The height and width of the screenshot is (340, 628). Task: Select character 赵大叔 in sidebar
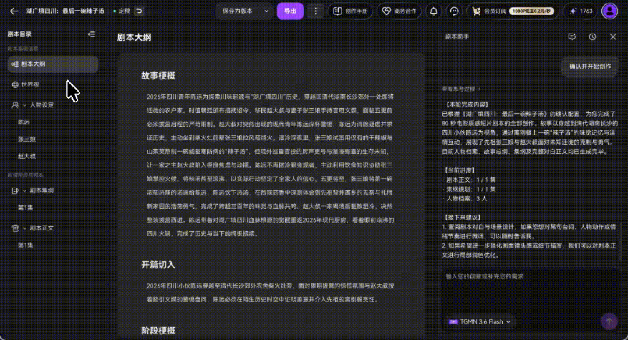click(x=27, y=156)
